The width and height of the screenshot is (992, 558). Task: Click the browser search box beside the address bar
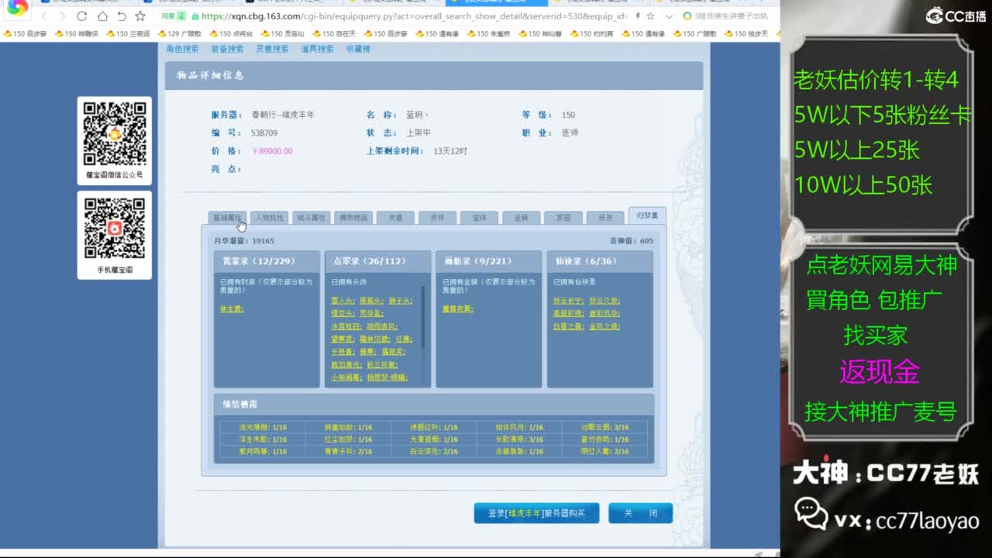727,16
